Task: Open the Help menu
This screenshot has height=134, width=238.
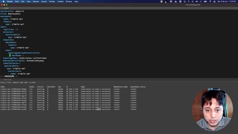Action: (76, 1)
